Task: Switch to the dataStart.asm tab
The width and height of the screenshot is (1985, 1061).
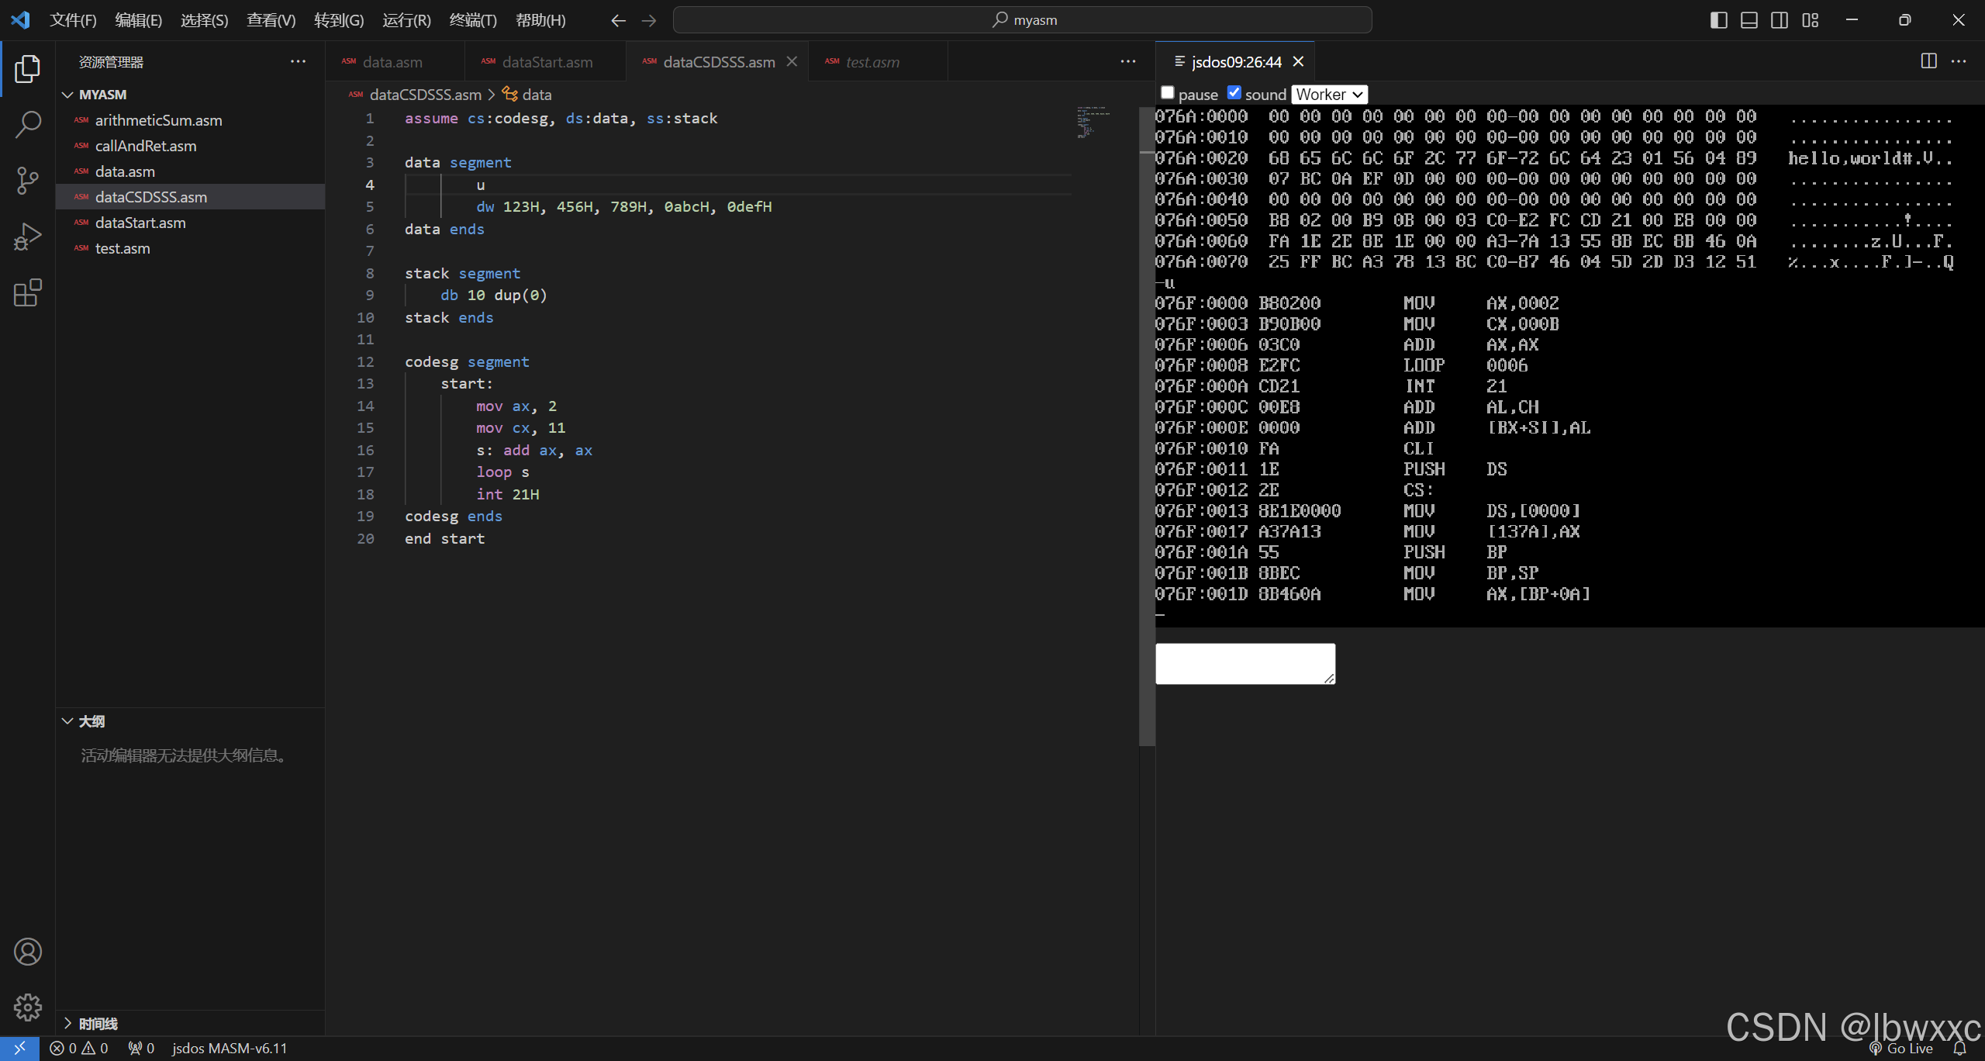Action: 547,62
